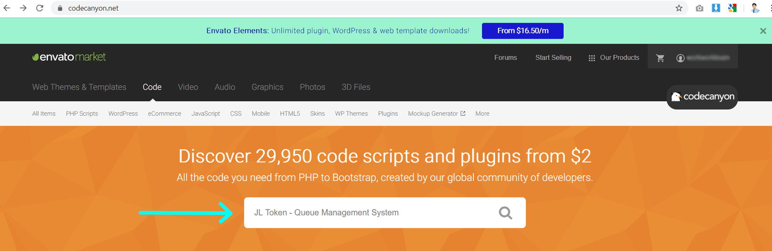This screenshot has width=772, height=251.
Task: Open the 3D Files tab
Action: (356, 87)
